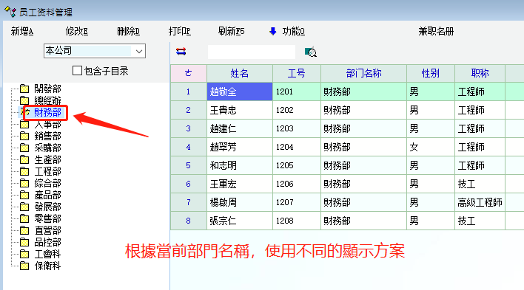Click the top-left grid corner cell

tap(189, 73)
